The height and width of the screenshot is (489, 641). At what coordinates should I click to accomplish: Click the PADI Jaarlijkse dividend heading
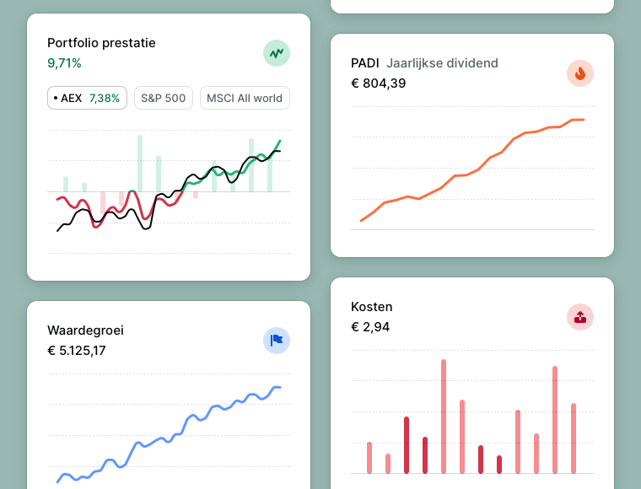424,63
